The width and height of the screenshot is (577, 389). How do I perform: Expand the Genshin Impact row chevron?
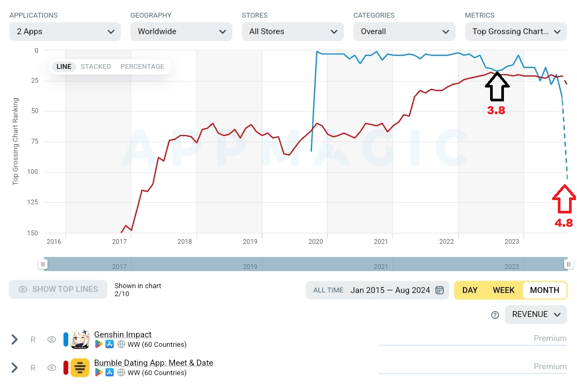15,339
